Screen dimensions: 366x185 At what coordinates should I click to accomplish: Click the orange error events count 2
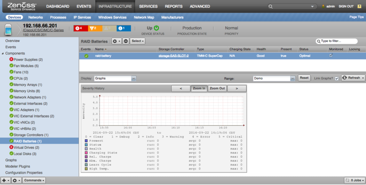[95, 28]
